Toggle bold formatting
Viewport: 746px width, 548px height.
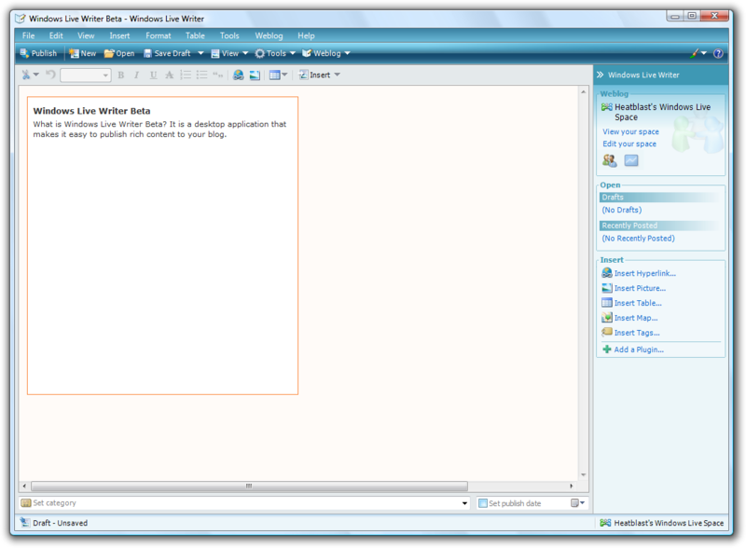pos(121,75)
